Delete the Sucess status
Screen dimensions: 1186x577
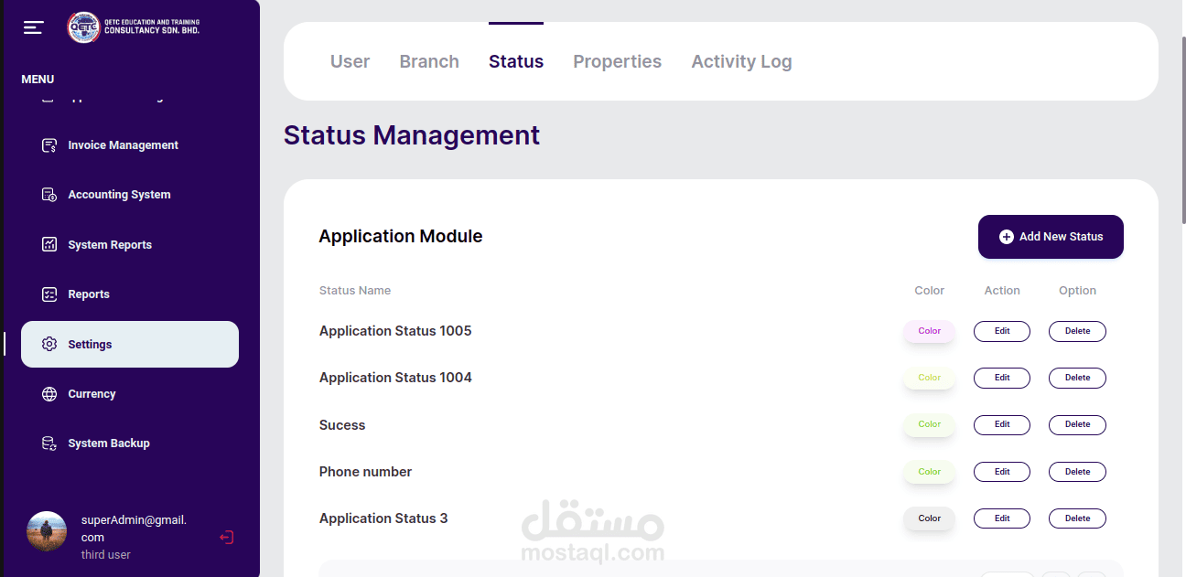coord(1077,424)
